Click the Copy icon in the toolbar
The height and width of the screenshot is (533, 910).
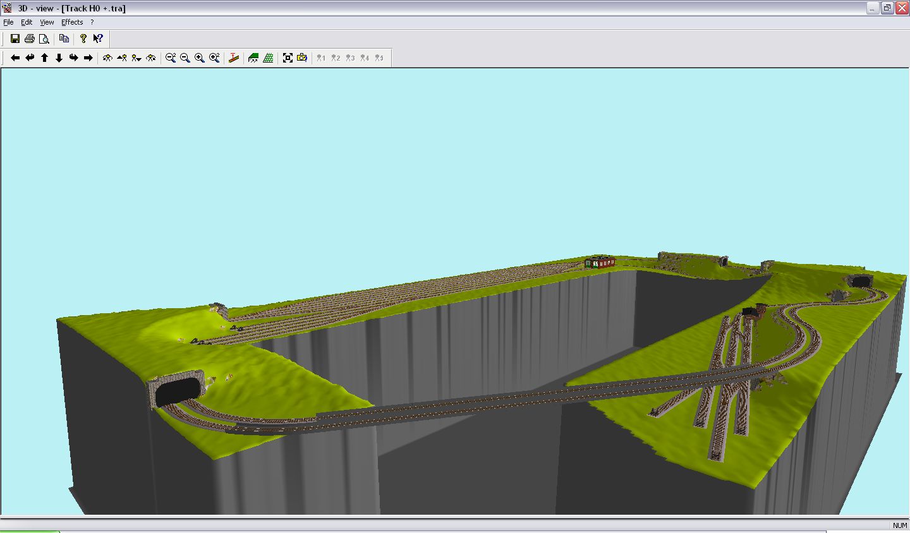pyautogui.click(x=64, y=39)
